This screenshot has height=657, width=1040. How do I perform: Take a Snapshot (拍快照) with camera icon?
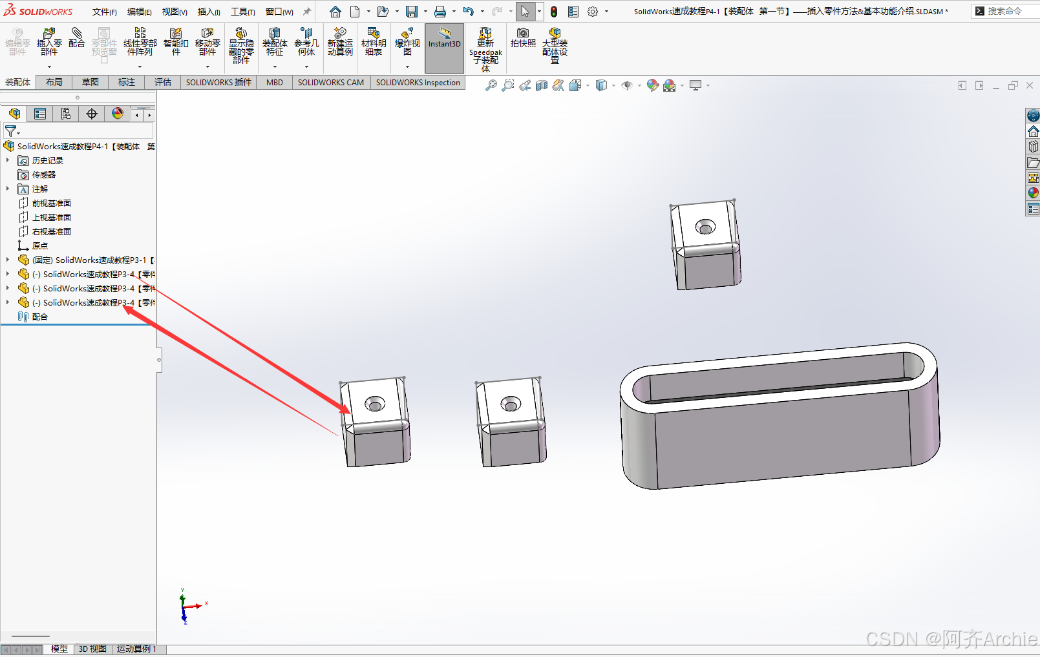pyautogui.click(x=523, y=37)
